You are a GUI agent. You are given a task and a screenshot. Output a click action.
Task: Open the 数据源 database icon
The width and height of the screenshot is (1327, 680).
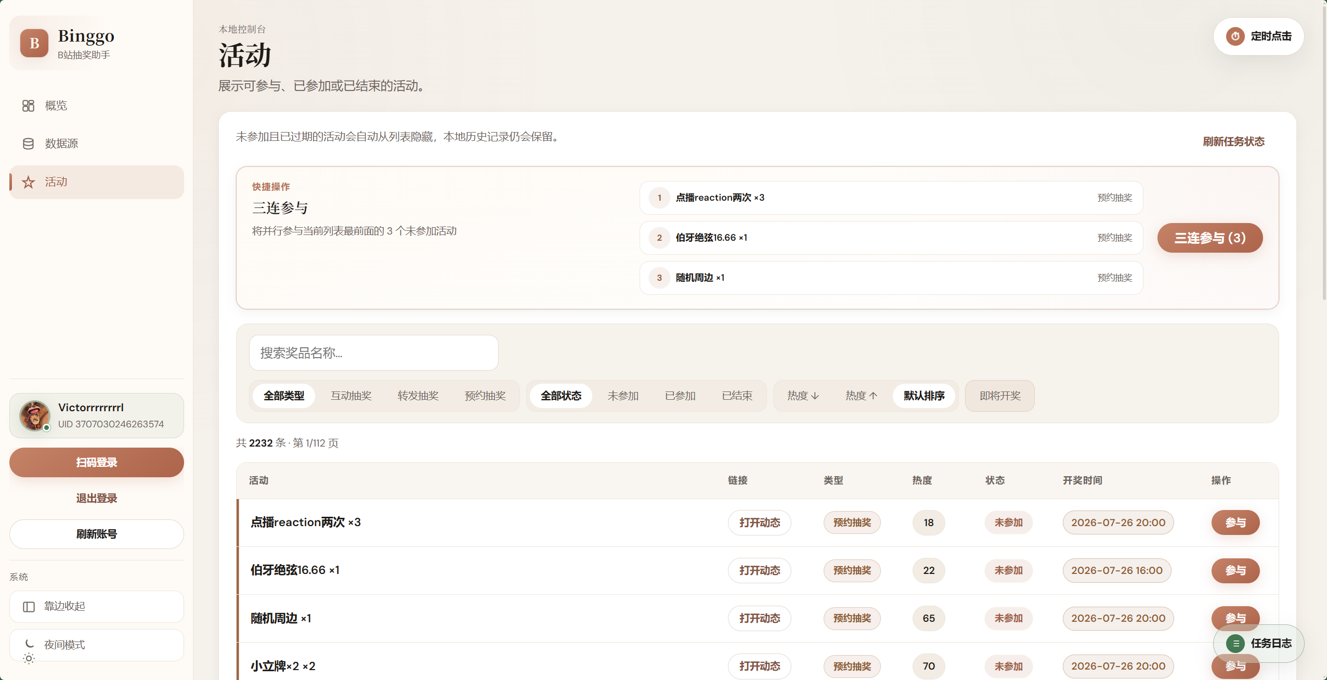tap(28, 143)
